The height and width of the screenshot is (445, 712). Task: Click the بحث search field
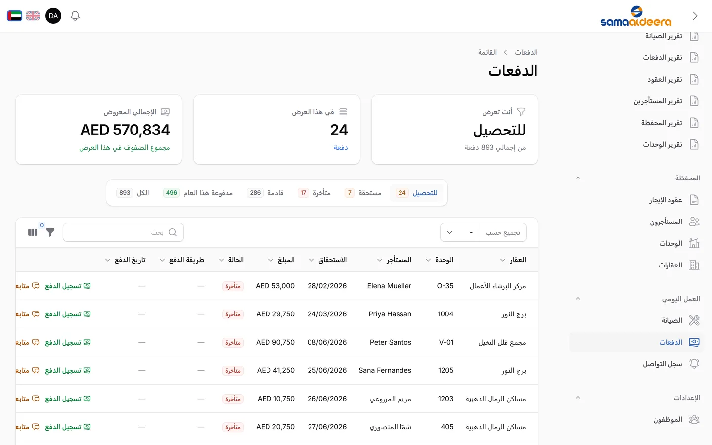coord(124,232)
